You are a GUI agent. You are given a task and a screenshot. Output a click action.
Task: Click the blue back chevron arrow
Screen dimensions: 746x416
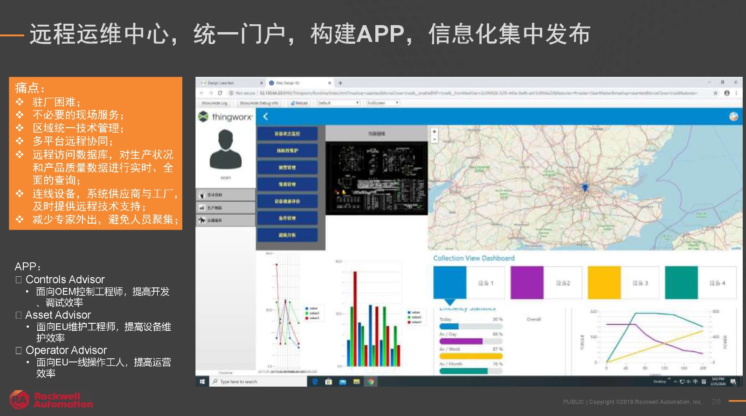coord(265,116)
